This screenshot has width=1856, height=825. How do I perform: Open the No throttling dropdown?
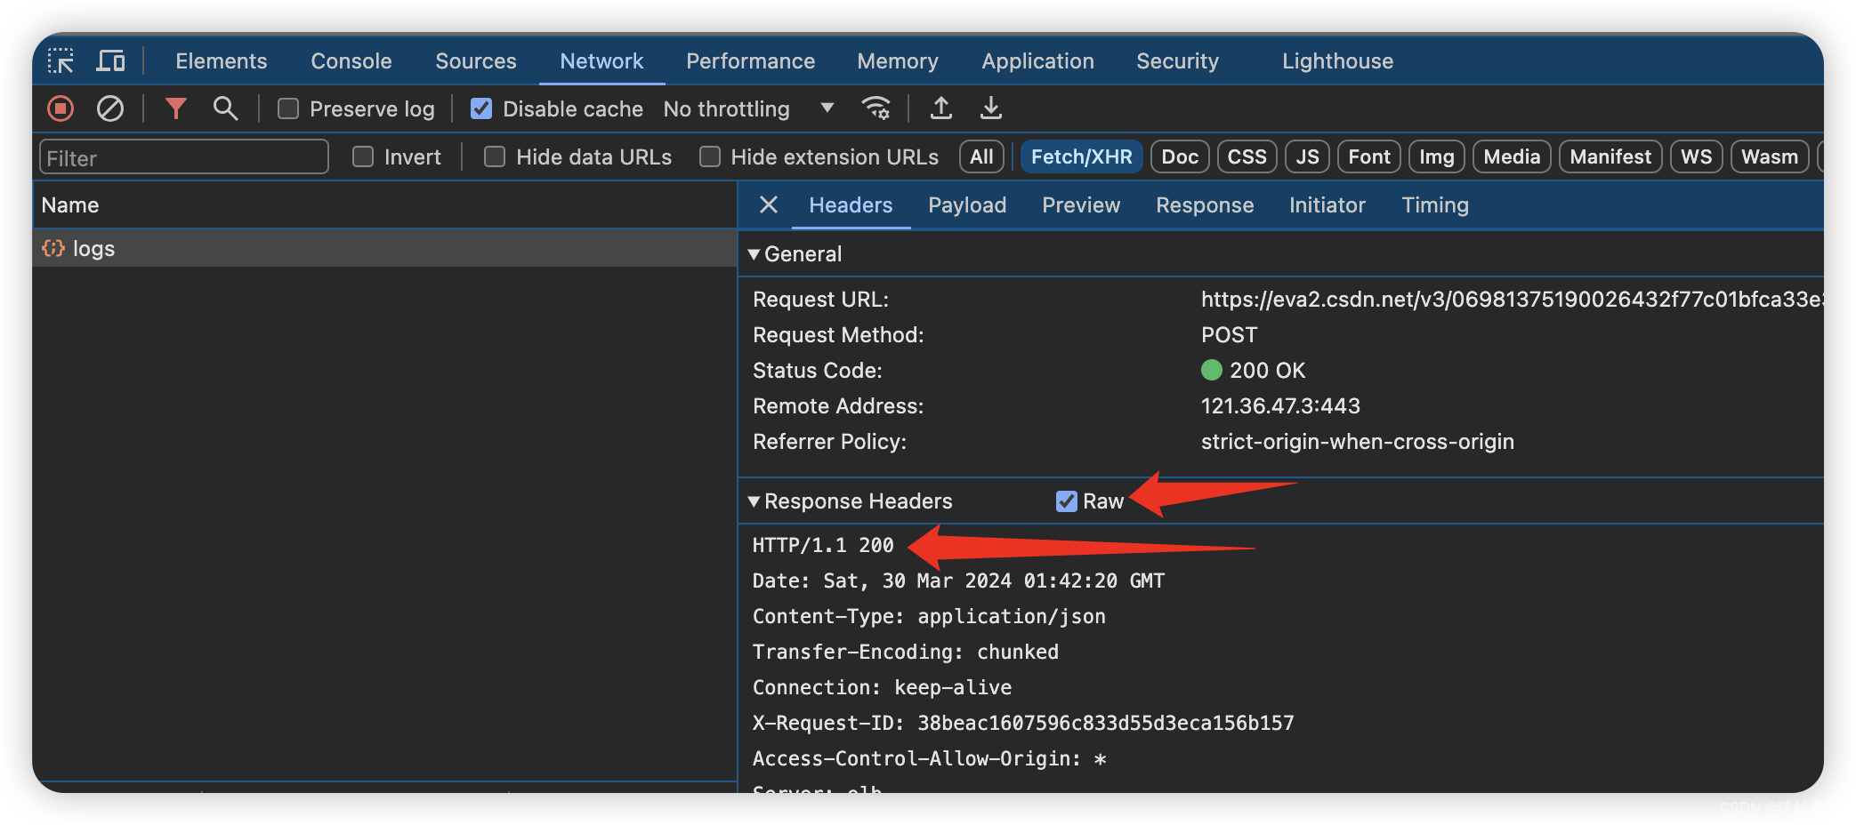coord(749,108)
